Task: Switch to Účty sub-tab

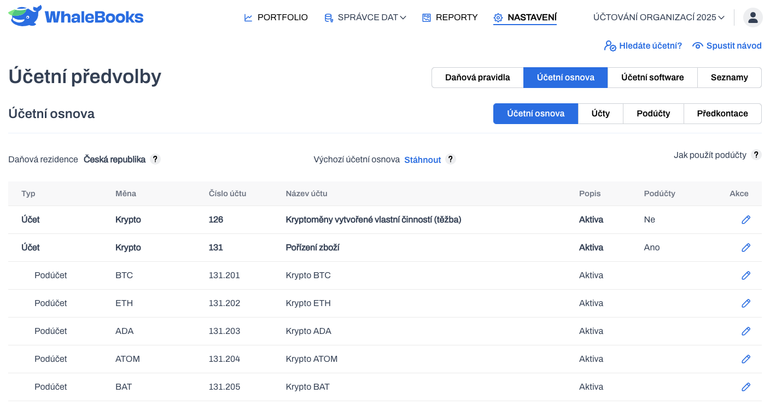Action: [x=600, y=114]
